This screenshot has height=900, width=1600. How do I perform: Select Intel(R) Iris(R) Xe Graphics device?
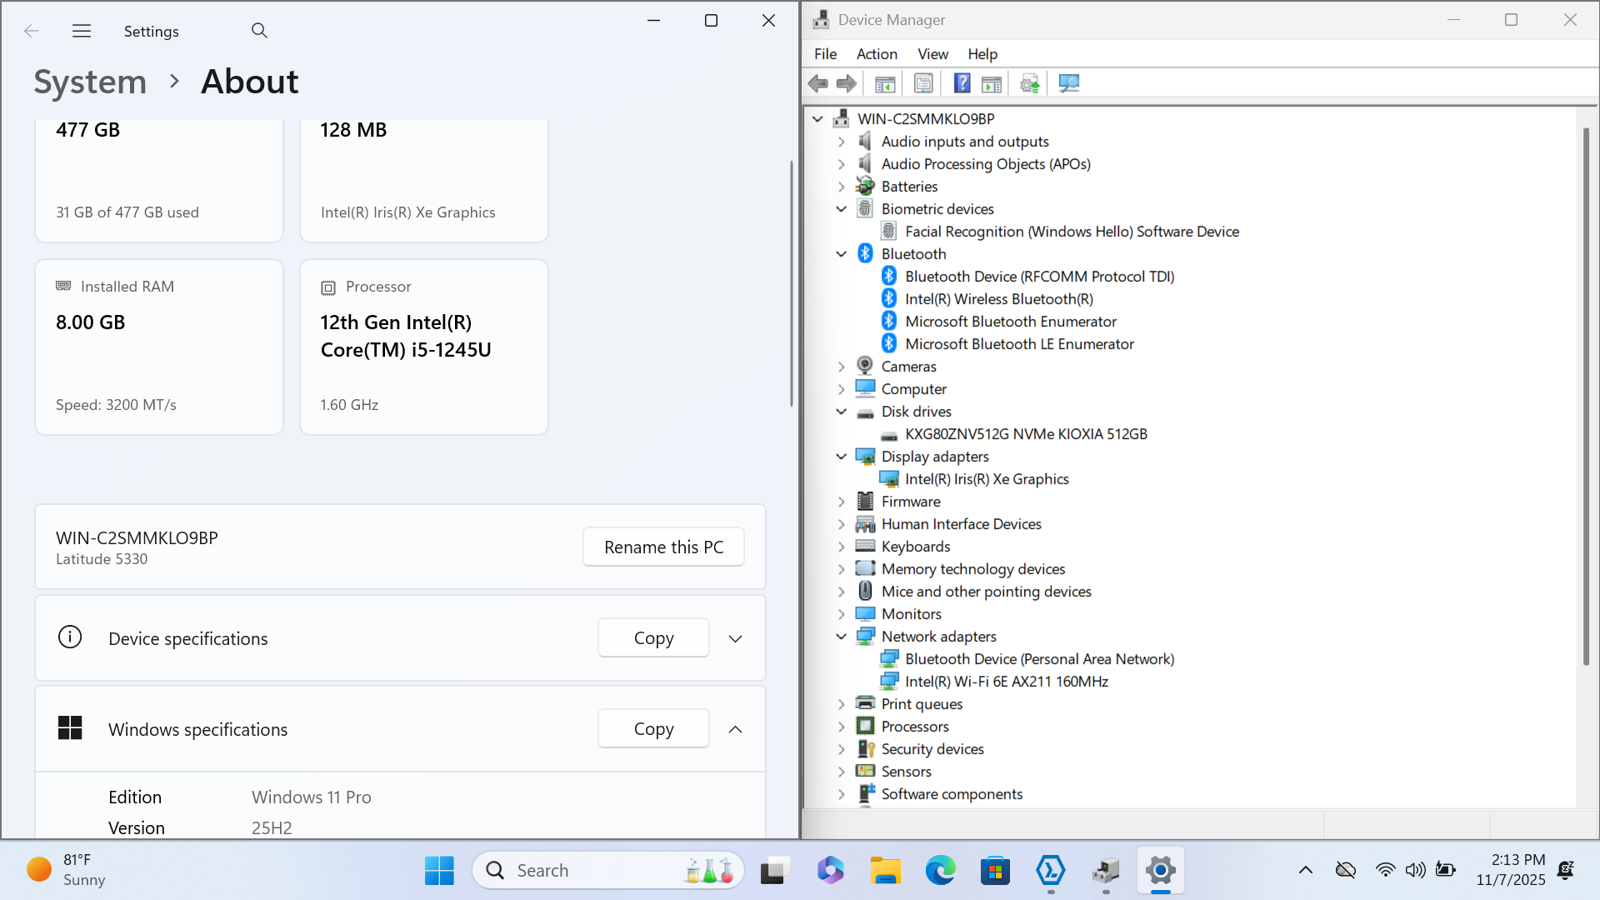pos(987,479)
